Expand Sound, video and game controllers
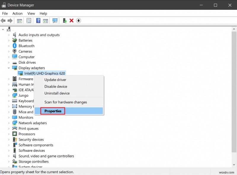This screenshot has height=175, width=237. pos(9,156)
